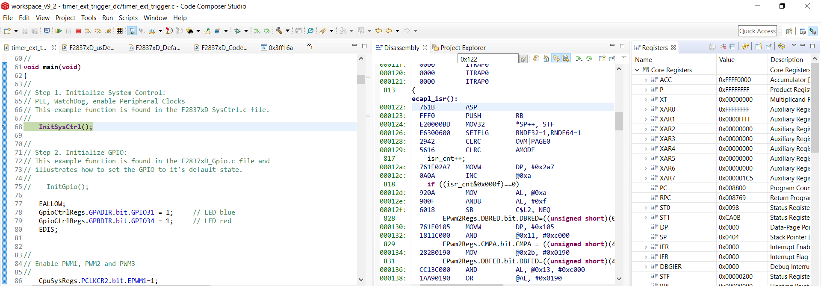The image size is (821, 286).
Task: Click the Resume debug icon
Action: point(59,31)
